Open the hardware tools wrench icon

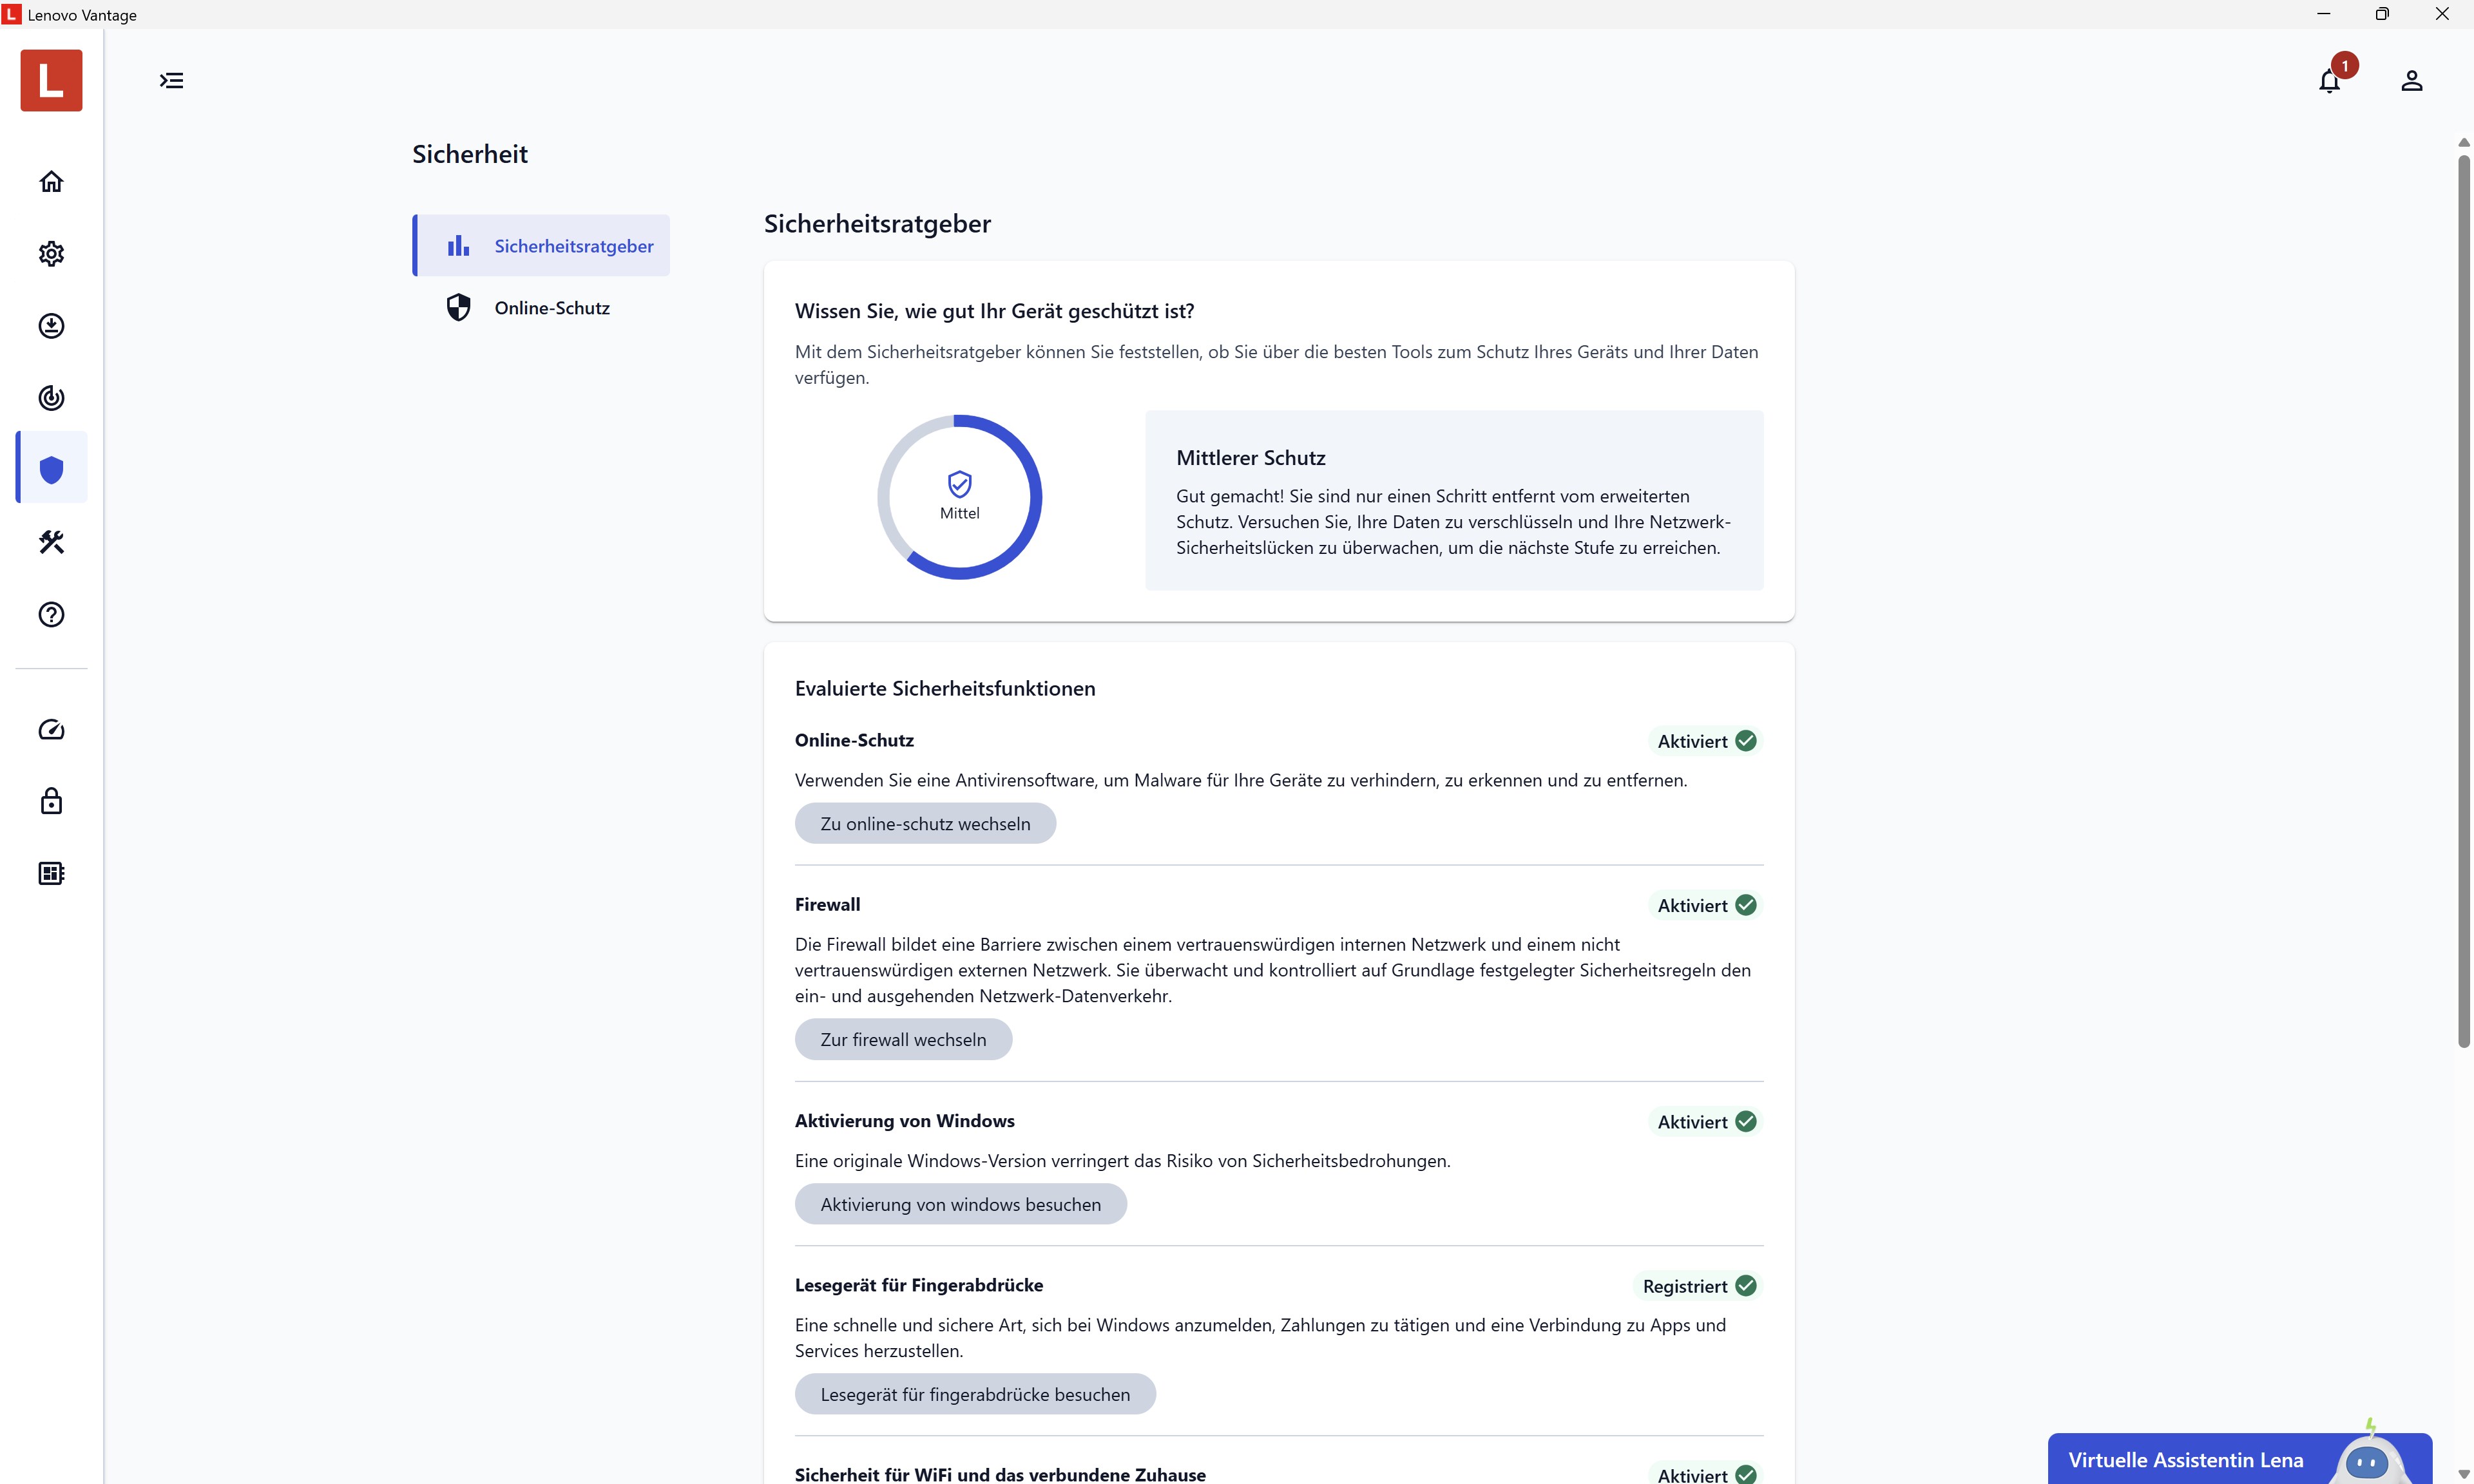coord(51,542)
